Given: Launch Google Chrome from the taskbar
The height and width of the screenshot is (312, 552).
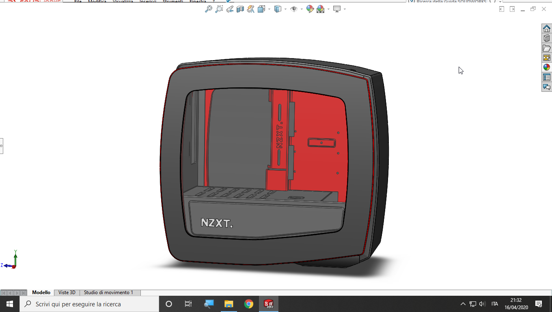Looking at the screenshot, I should [x=249, y=304].
